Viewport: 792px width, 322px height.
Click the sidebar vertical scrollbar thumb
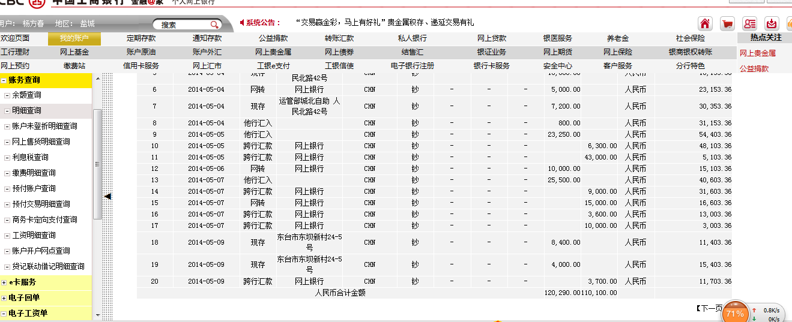click(x=97, y=164)
